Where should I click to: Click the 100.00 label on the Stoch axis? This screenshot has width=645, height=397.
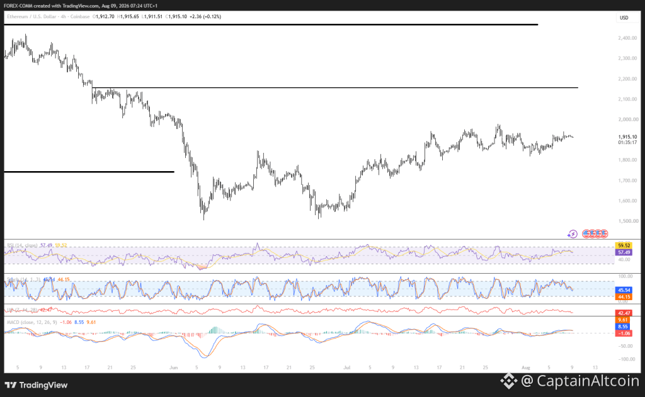tap(625, 277)
